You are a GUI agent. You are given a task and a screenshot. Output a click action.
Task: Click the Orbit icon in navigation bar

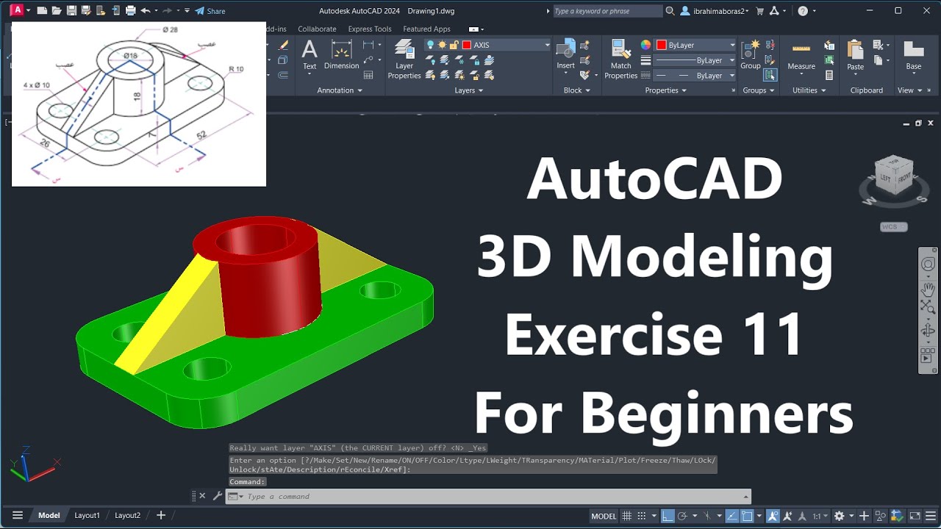tap(928, 331)
